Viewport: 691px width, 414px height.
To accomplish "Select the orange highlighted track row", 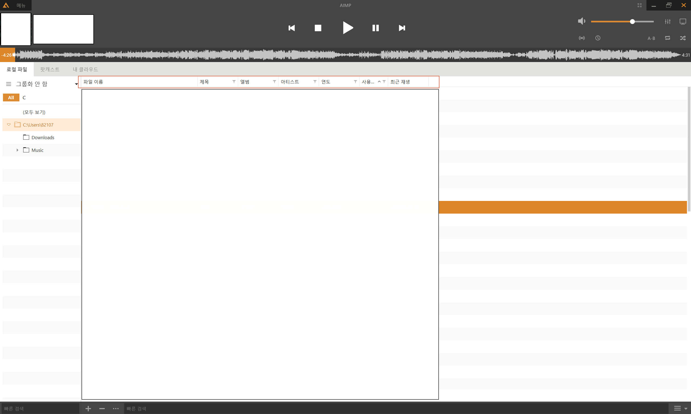I will 563,207.
